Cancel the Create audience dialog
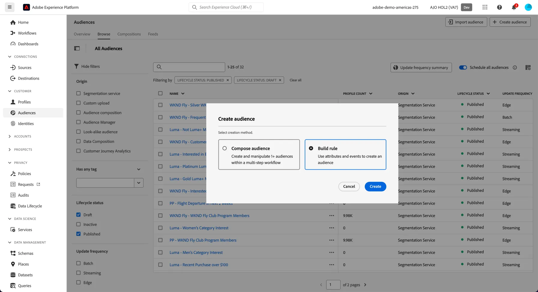The height and width of the screenshot is (292, 538). (x=349, y=186)
